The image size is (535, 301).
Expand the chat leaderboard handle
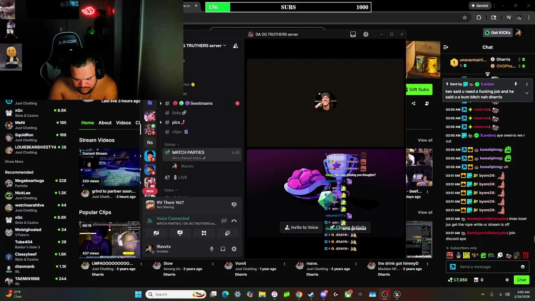point(487,74)
